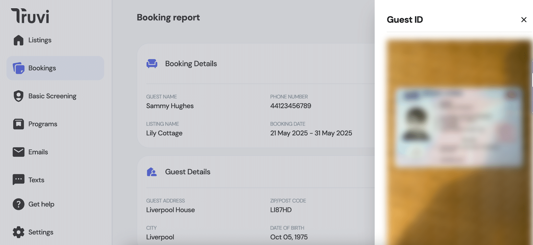Click the GUEST NAME label
This screenshot has width=533, height=245.
[162, 97]
